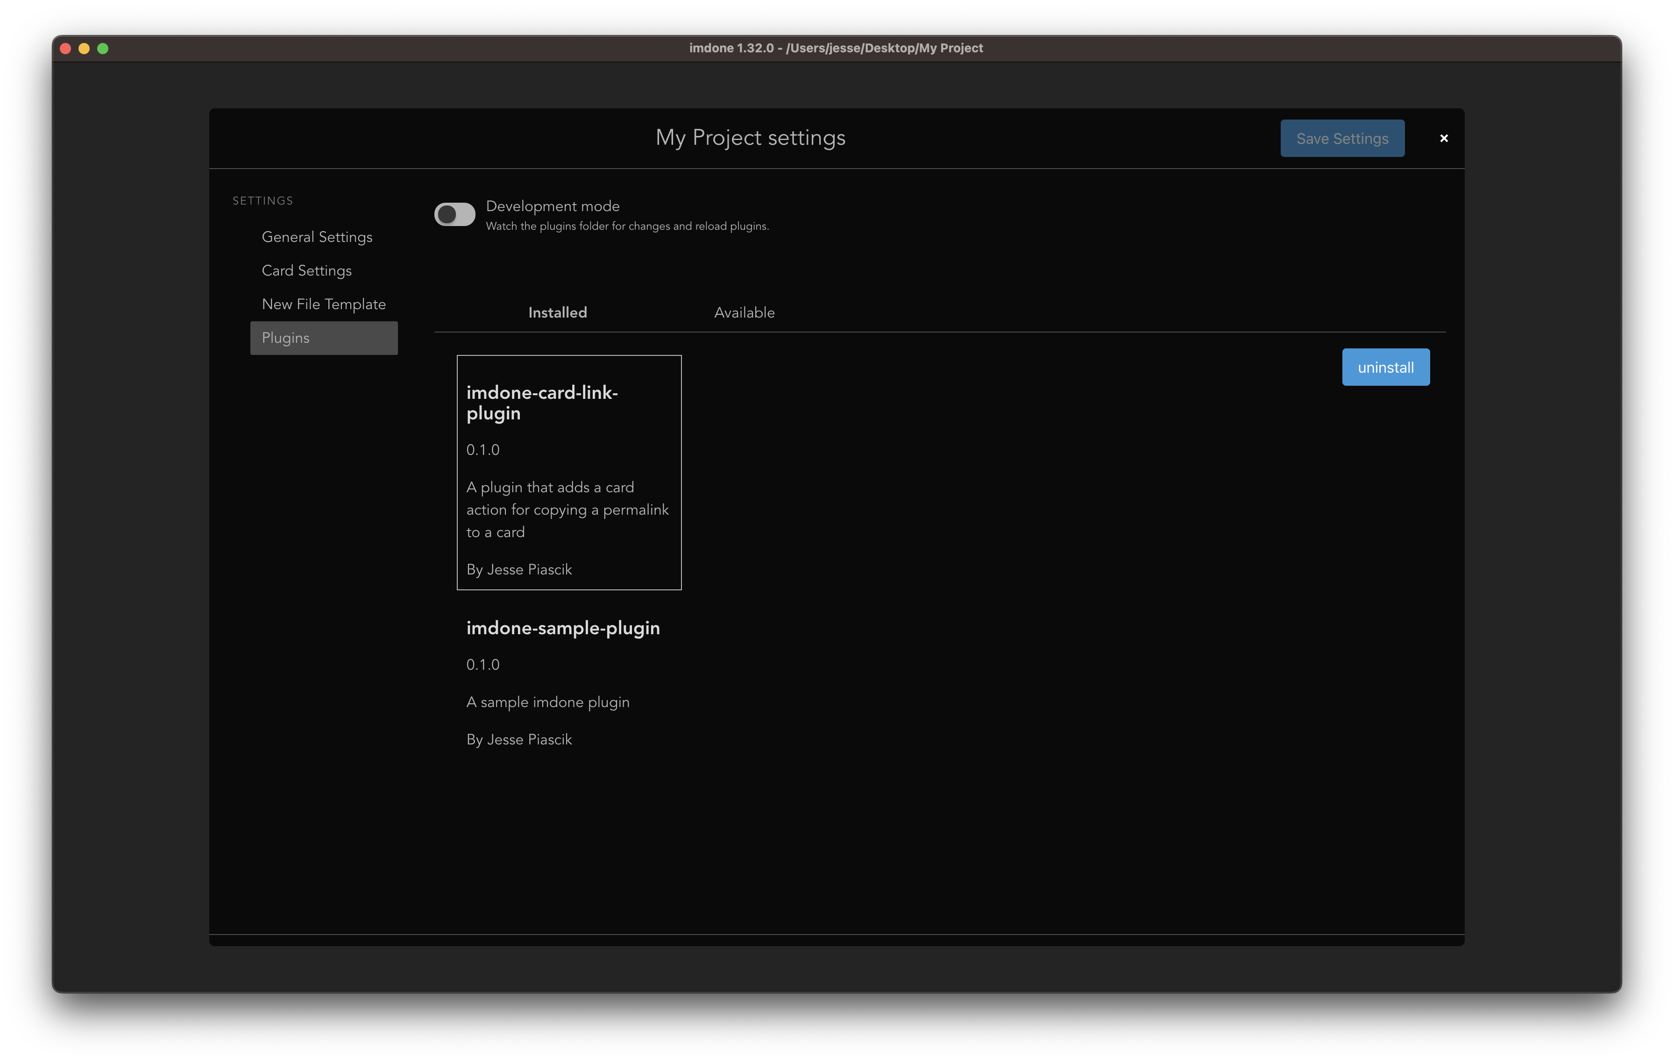1674x1062 pixels.
Task: Switch to the Installed plugins tab
Action: (x=558, y=313)
